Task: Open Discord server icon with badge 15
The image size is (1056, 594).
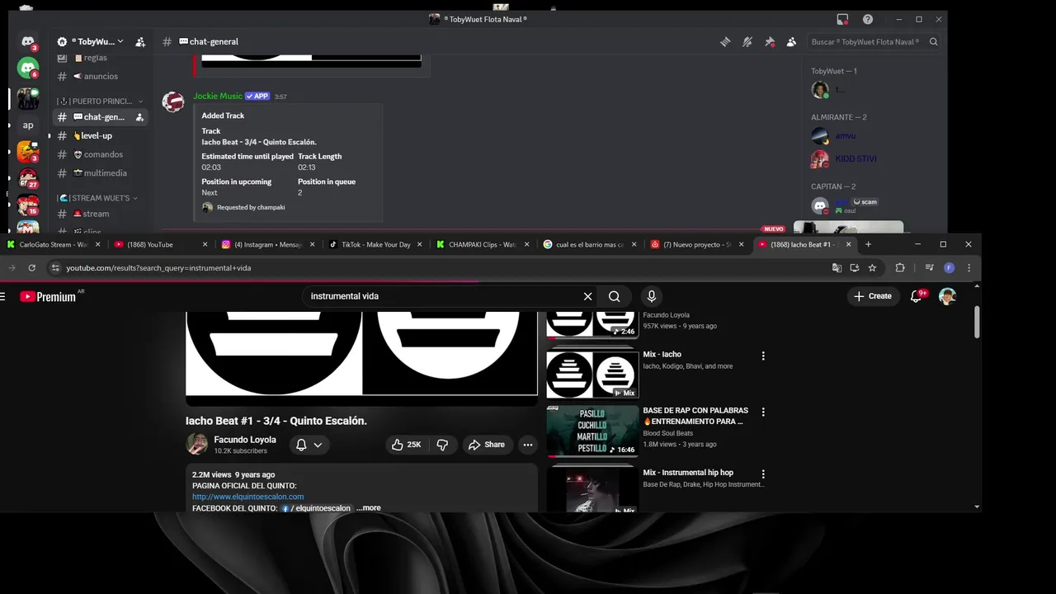Action: (x=28, y=205)
